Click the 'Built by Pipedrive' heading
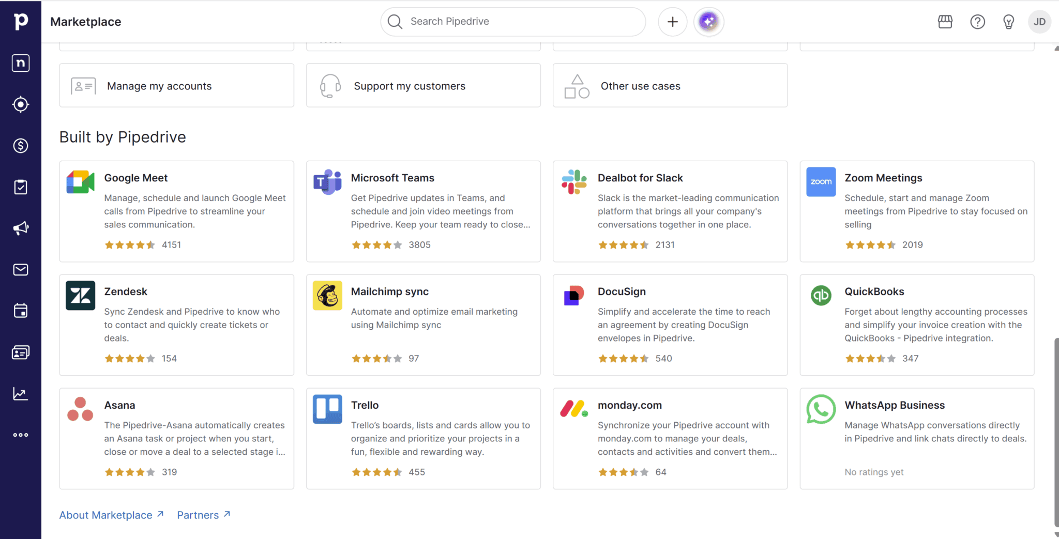Viewport: 1059px width, 539px height. click(123, 137)
